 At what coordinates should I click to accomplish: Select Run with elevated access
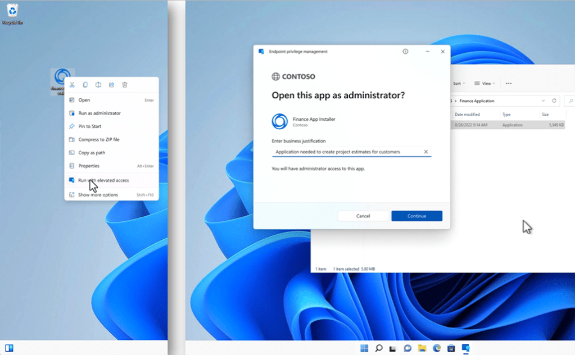click(x=103, y=180)
